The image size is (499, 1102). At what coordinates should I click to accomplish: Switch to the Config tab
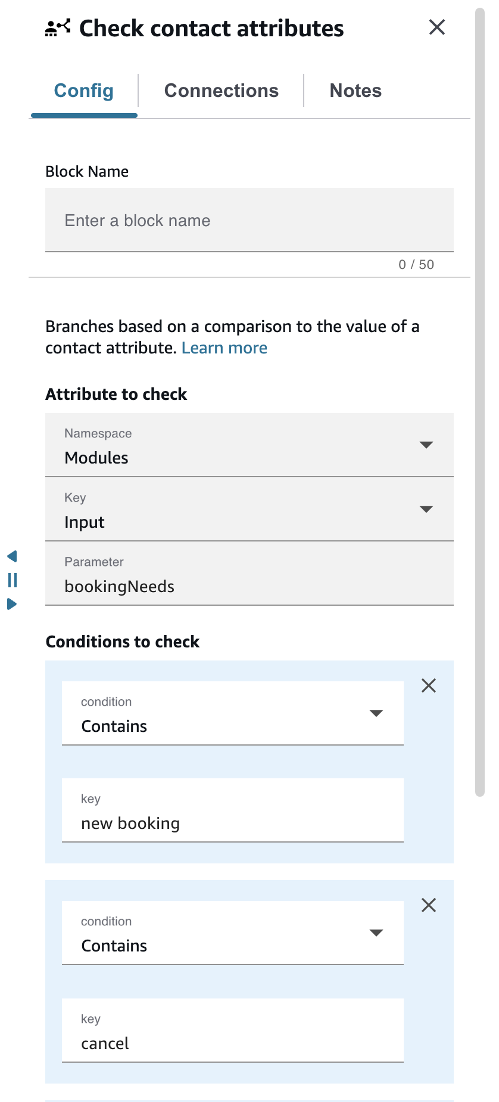pos(84,90)
